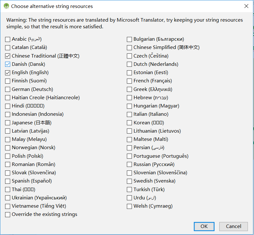The width and height of the screenshot is (254, 235).
Task: Enable the Romanian (Român) checkbox
Action: click(x=8, y=164)
